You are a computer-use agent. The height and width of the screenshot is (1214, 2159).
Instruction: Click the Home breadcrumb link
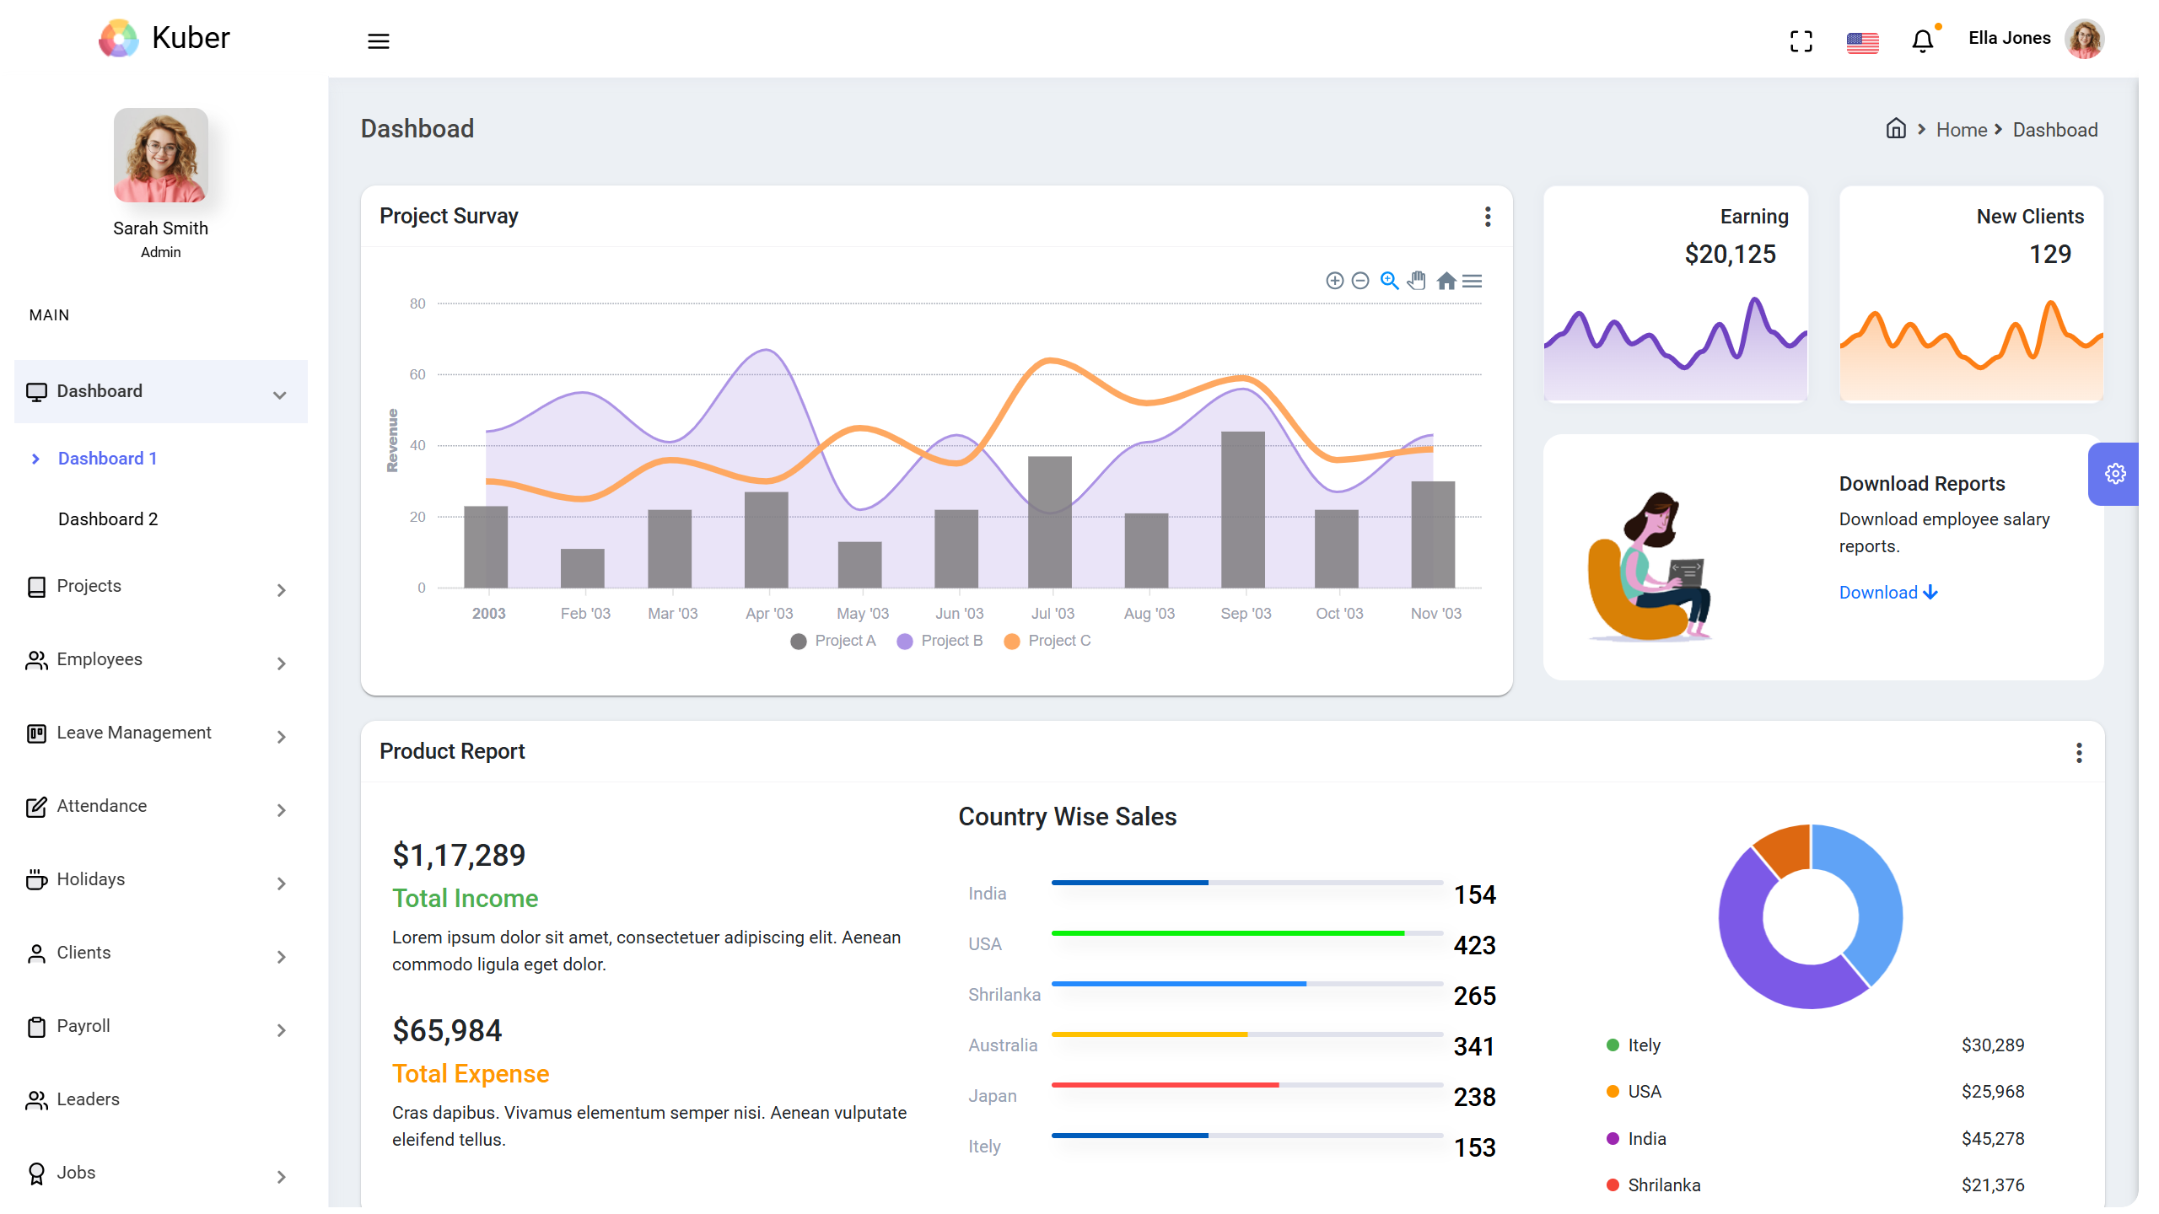[1962, 129]
